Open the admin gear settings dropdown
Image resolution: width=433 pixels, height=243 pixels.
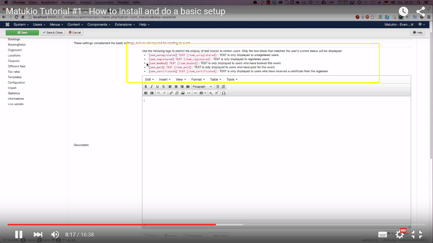click(422, 24)
